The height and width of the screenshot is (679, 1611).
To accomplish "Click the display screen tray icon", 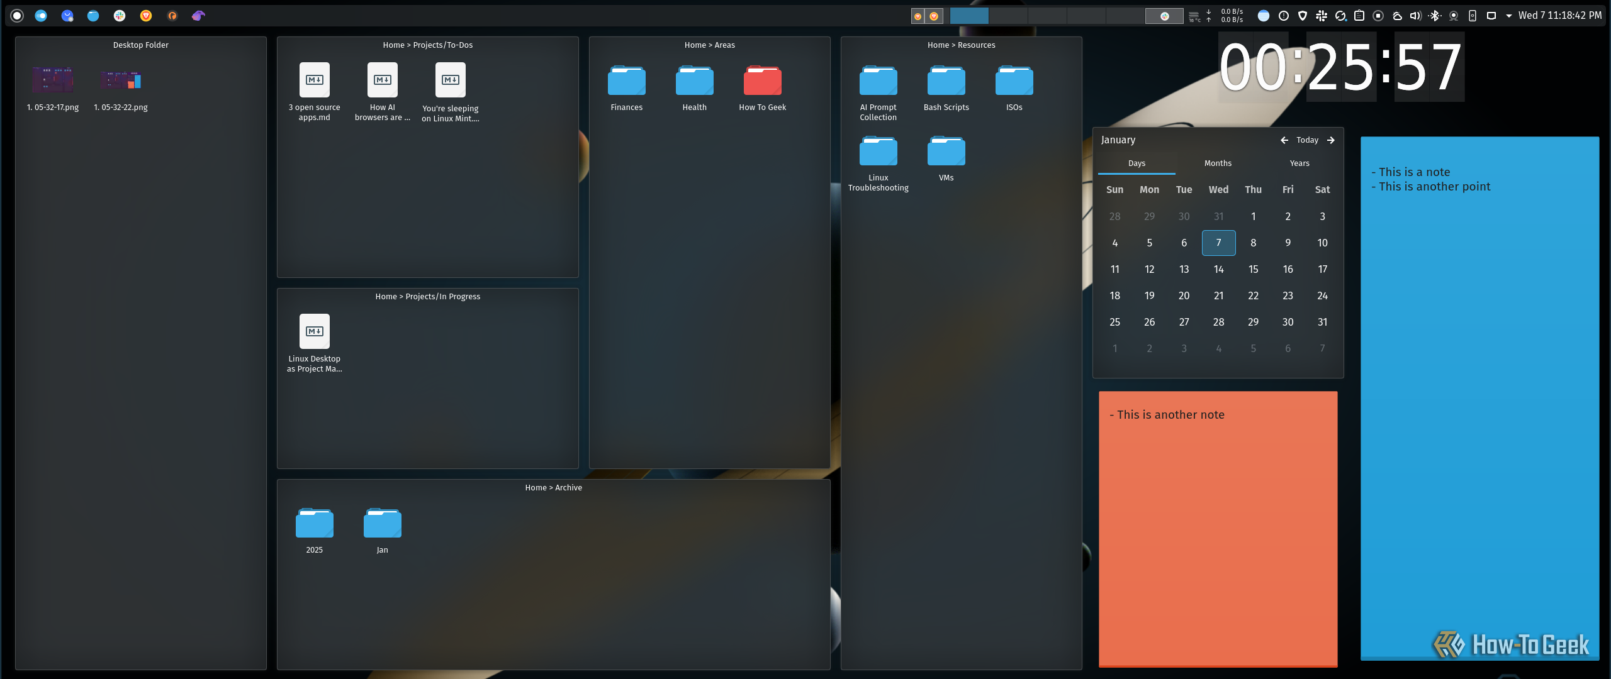I will [x=1491, y=16].
